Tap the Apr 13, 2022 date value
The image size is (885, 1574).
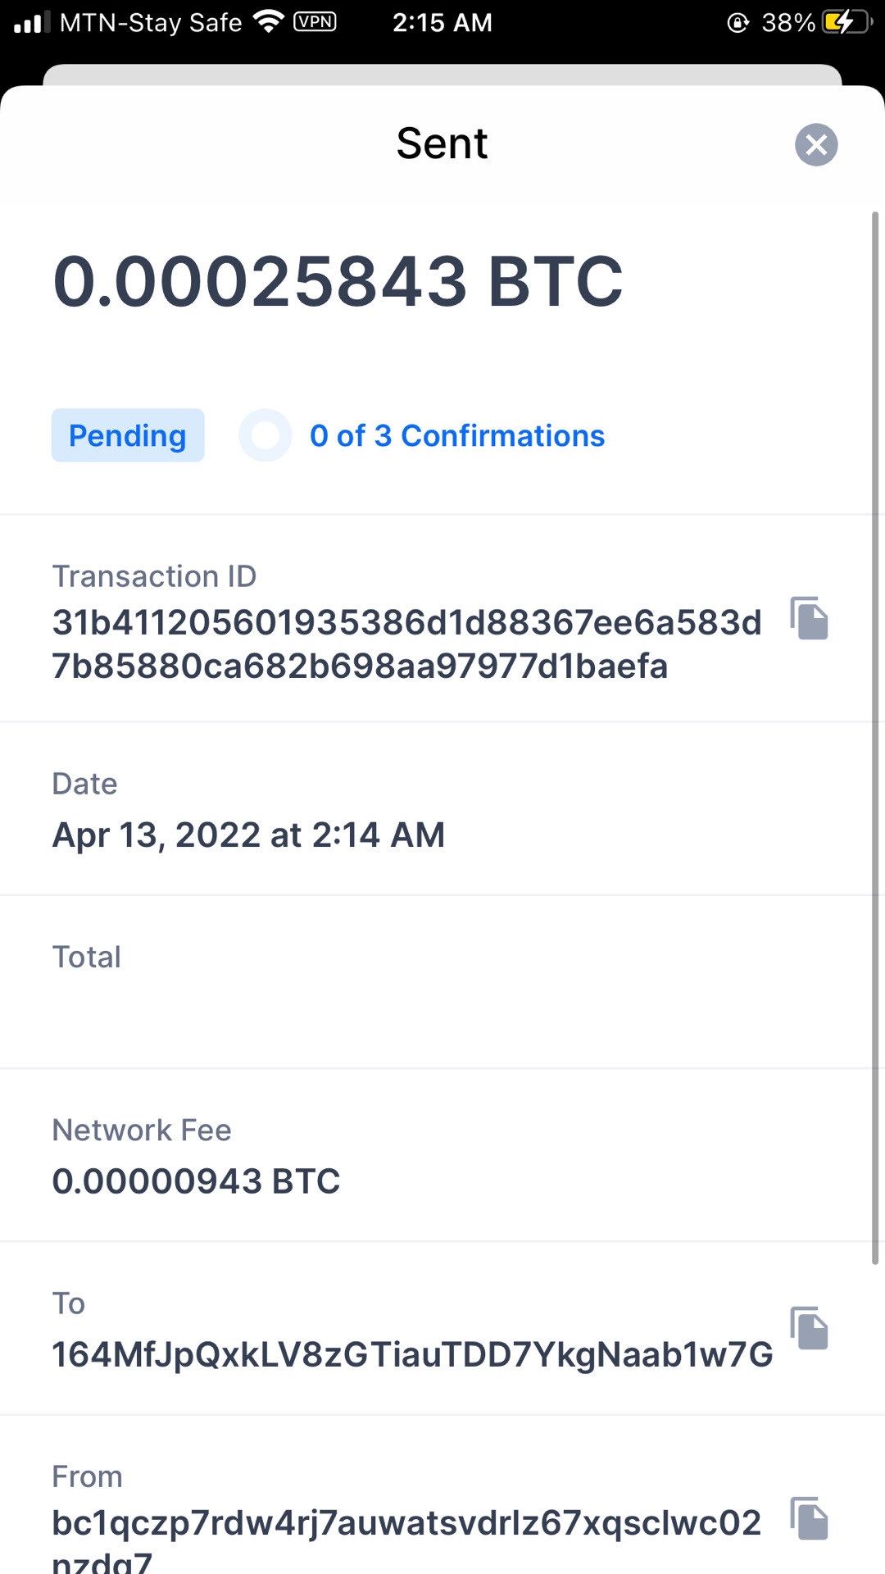(x=248, y=835)
